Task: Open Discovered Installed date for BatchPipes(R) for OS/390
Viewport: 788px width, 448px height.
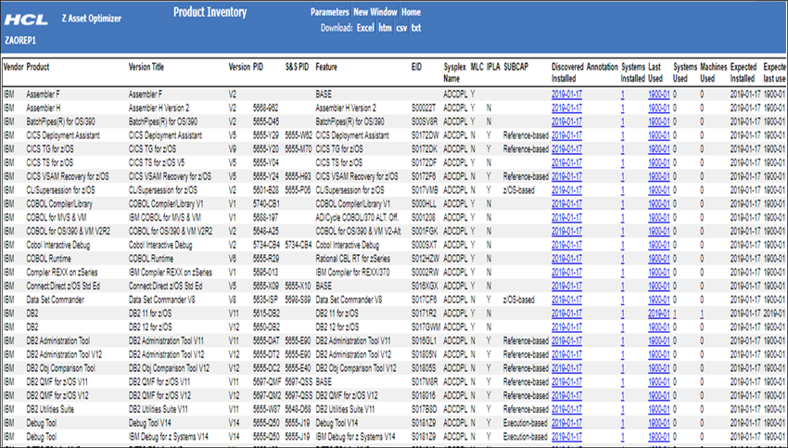Action: 566,122
